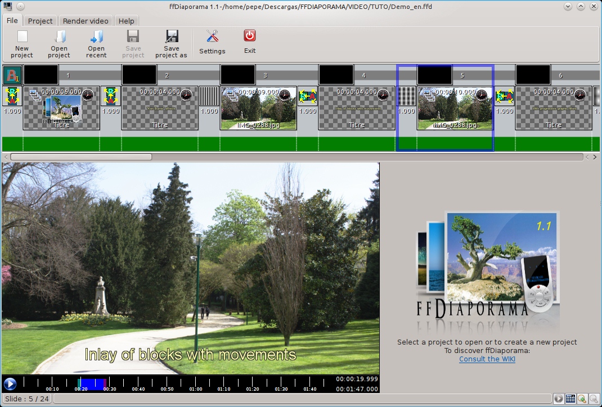Select slide 2 Ken Burns effects thumbnail
Screen dimensions: 602x407
click(160, 108)
